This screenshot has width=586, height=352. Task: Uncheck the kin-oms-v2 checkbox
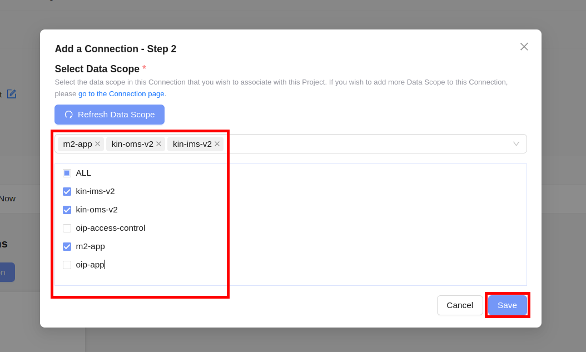click(x=67, y=210)
